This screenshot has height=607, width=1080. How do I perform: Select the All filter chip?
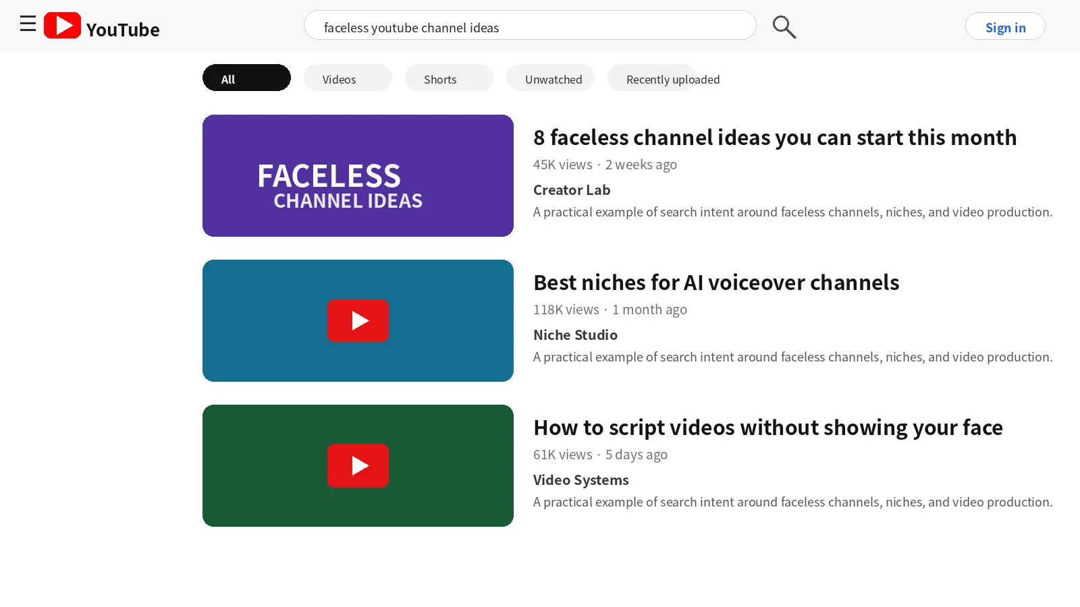pos(246,78)
